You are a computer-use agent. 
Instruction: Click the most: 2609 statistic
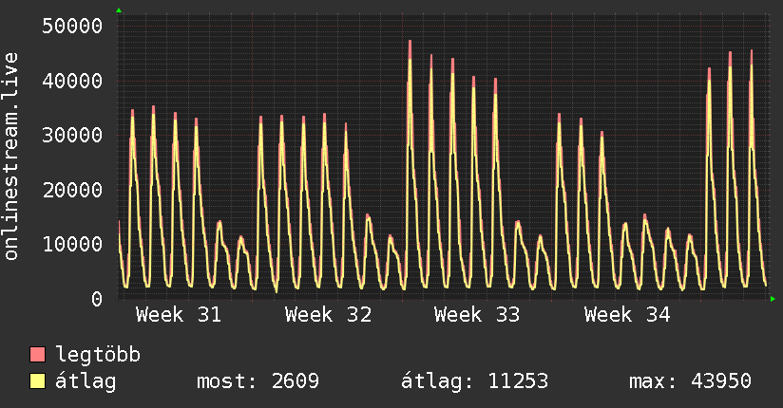coord(258,381)
